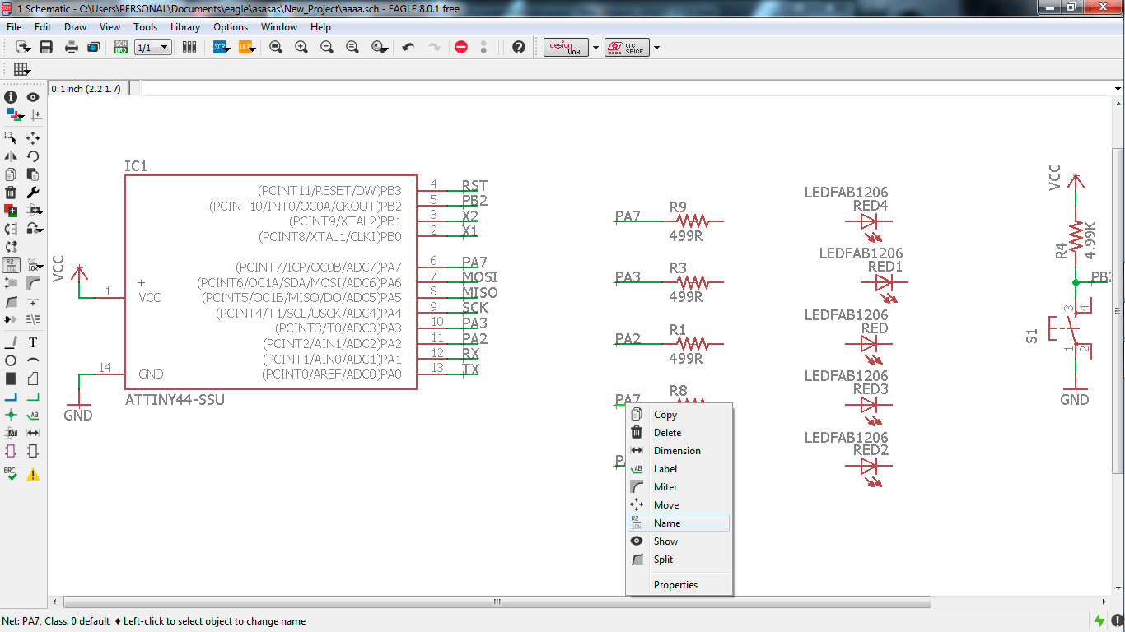
Task: Open the CAM processor
Action: point(93,47)
